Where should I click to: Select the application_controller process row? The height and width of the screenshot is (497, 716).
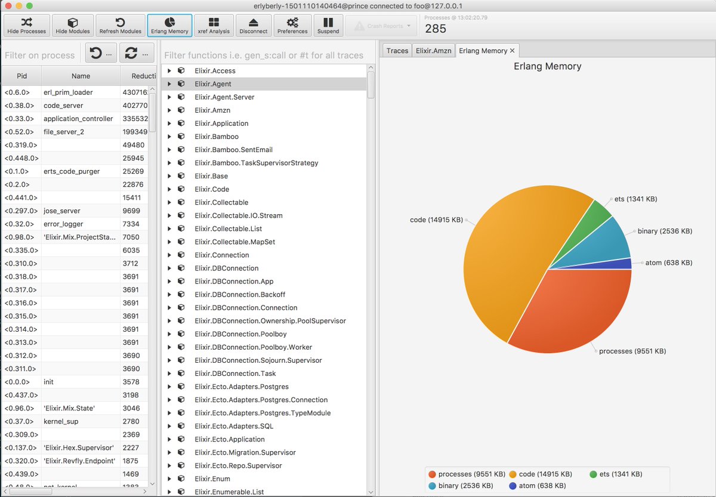[x=75, y=119]
